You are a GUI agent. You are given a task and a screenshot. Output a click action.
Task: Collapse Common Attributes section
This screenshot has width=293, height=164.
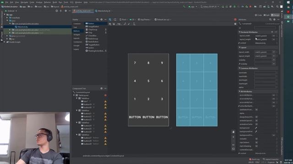point(239,68)
